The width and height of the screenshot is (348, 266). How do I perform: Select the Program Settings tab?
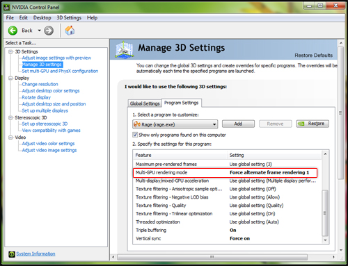pos(182,103)
